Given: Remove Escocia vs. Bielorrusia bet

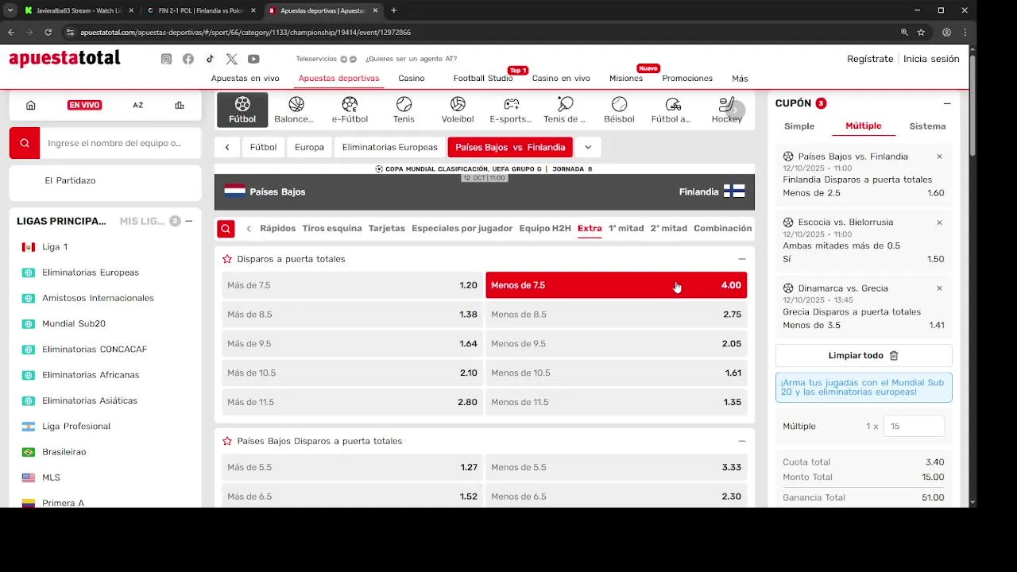Looking at the screenshot, I should click(x=939, y=222).
